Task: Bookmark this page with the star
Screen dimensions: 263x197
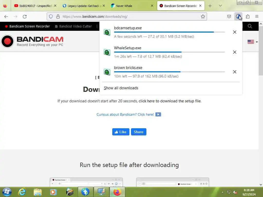Action: pyautogui.click(x=203, y=16)
